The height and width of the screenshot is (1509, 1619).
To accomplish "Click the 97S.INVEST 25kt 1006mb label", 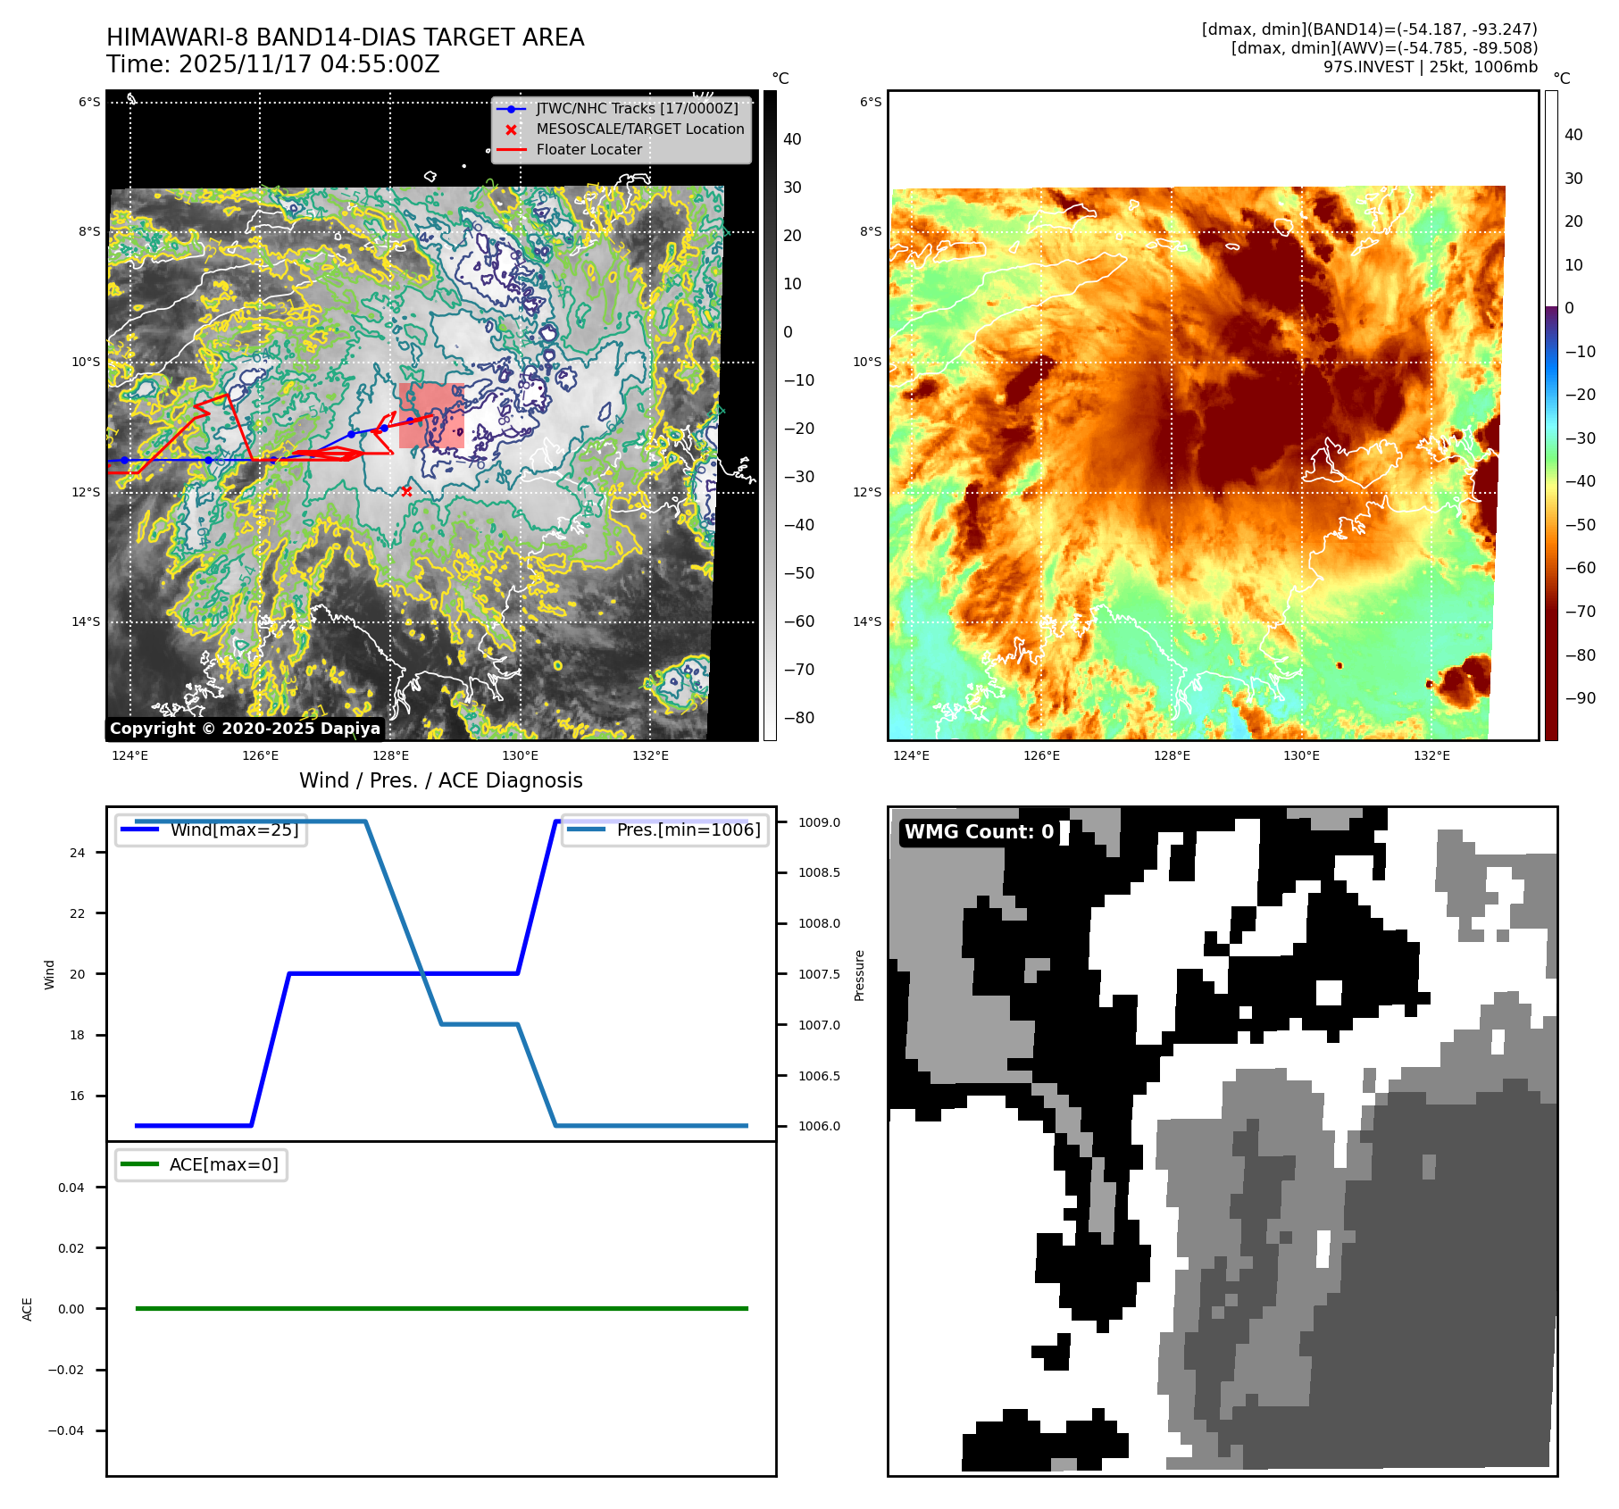I will (x=1430, y=67).
